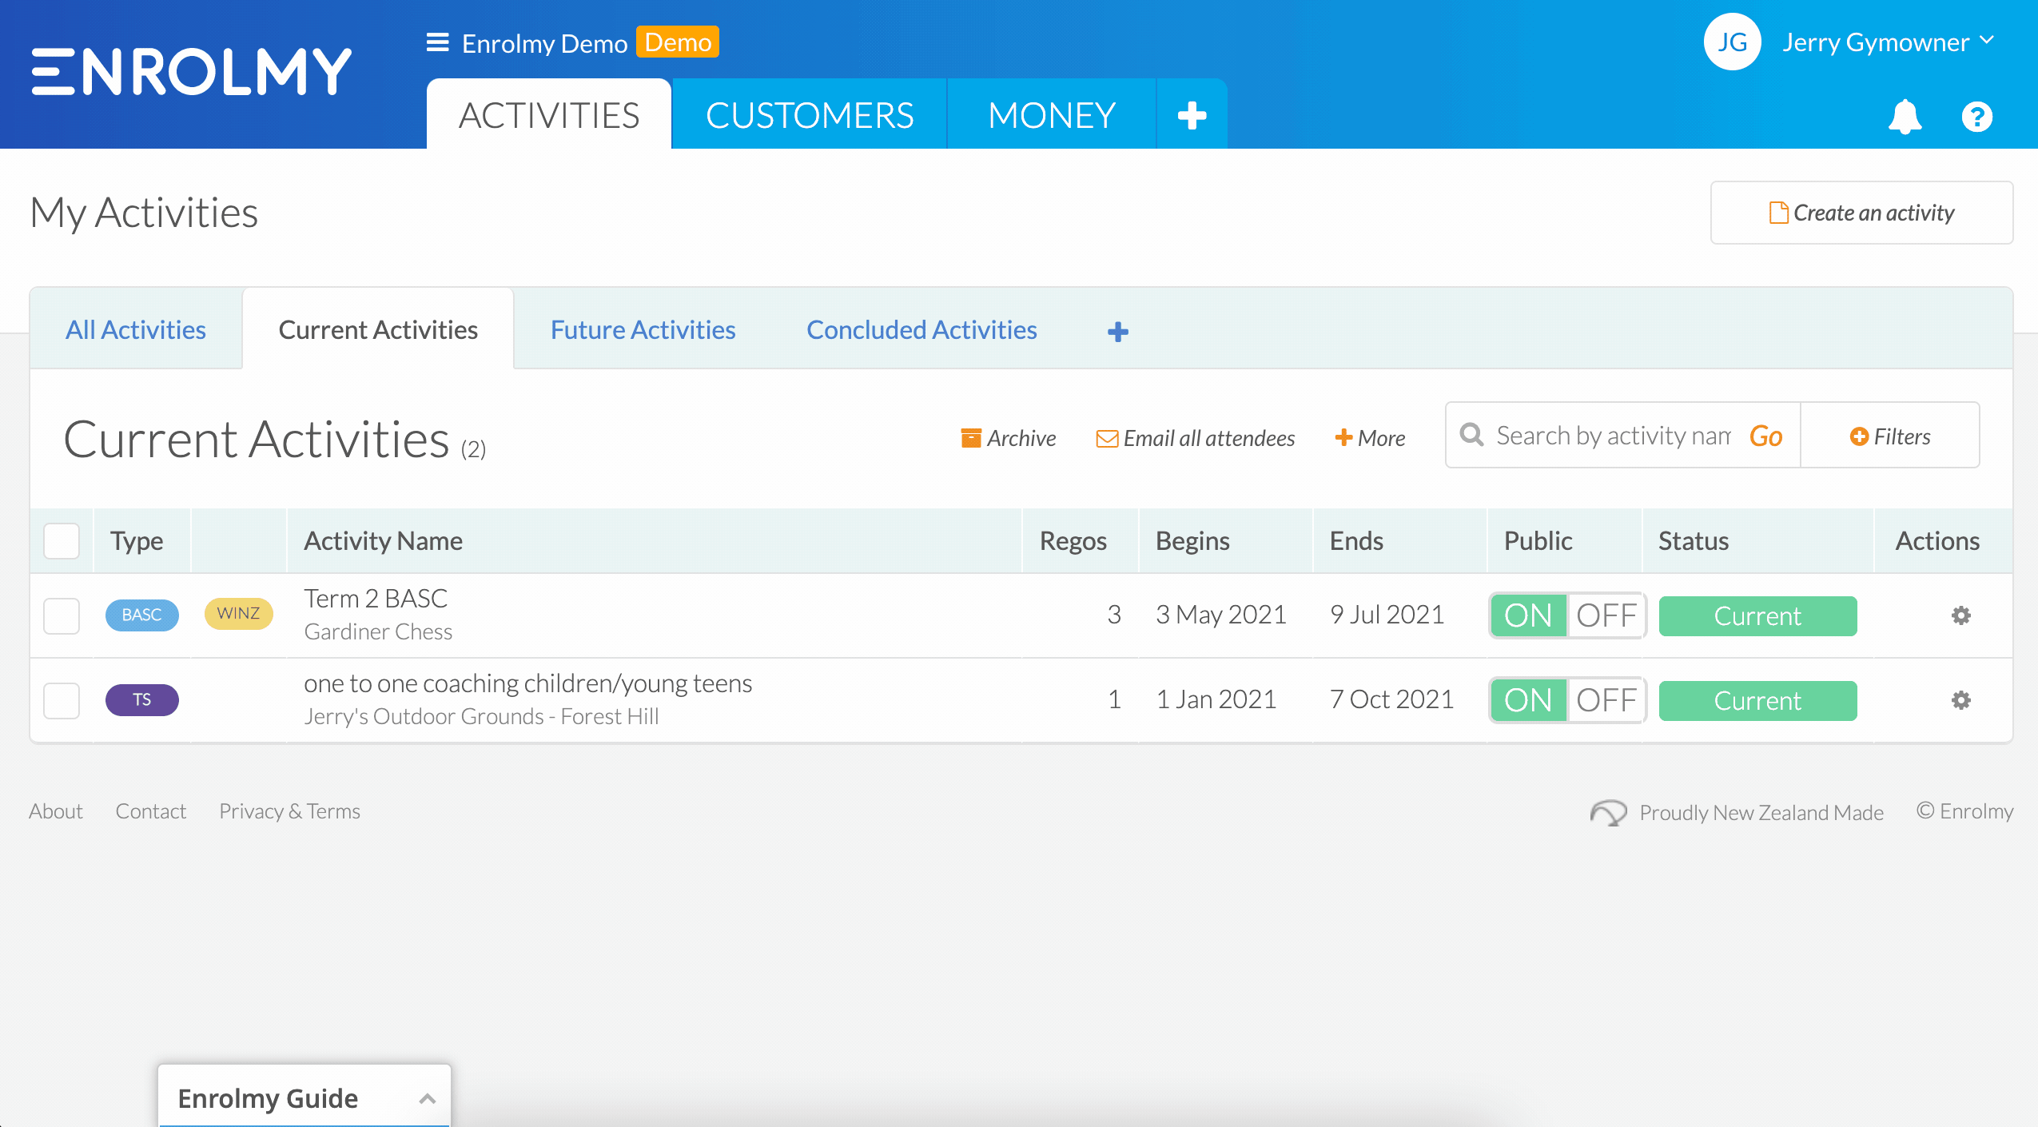Open the Term 2 BASC activity
Viewport: 2038px width, 1127px height.
(376, 599)
